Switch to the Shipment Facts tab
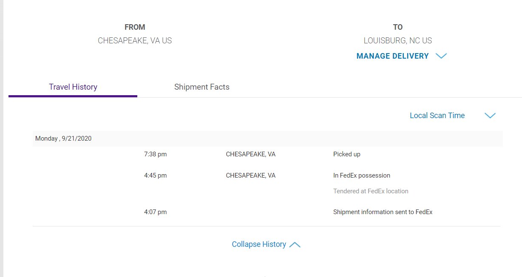The image size is (522, 277). click(x=201, y=87)
